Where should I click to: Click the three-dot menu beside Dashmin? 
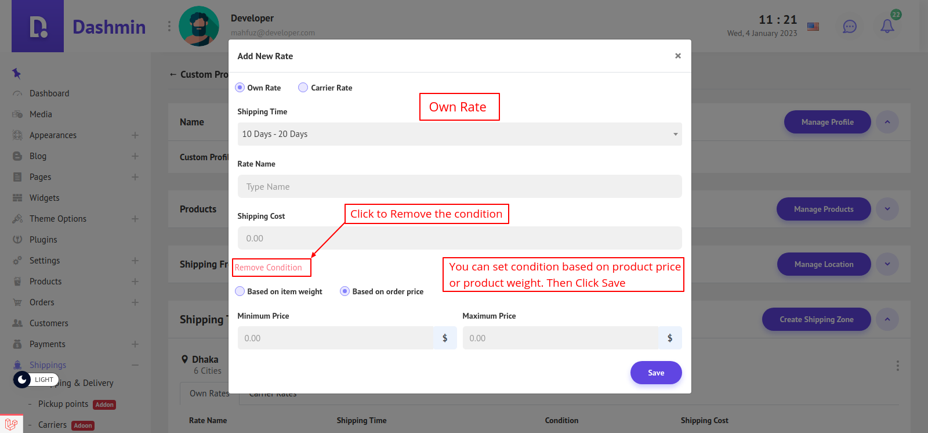click(x=169, y=26)
